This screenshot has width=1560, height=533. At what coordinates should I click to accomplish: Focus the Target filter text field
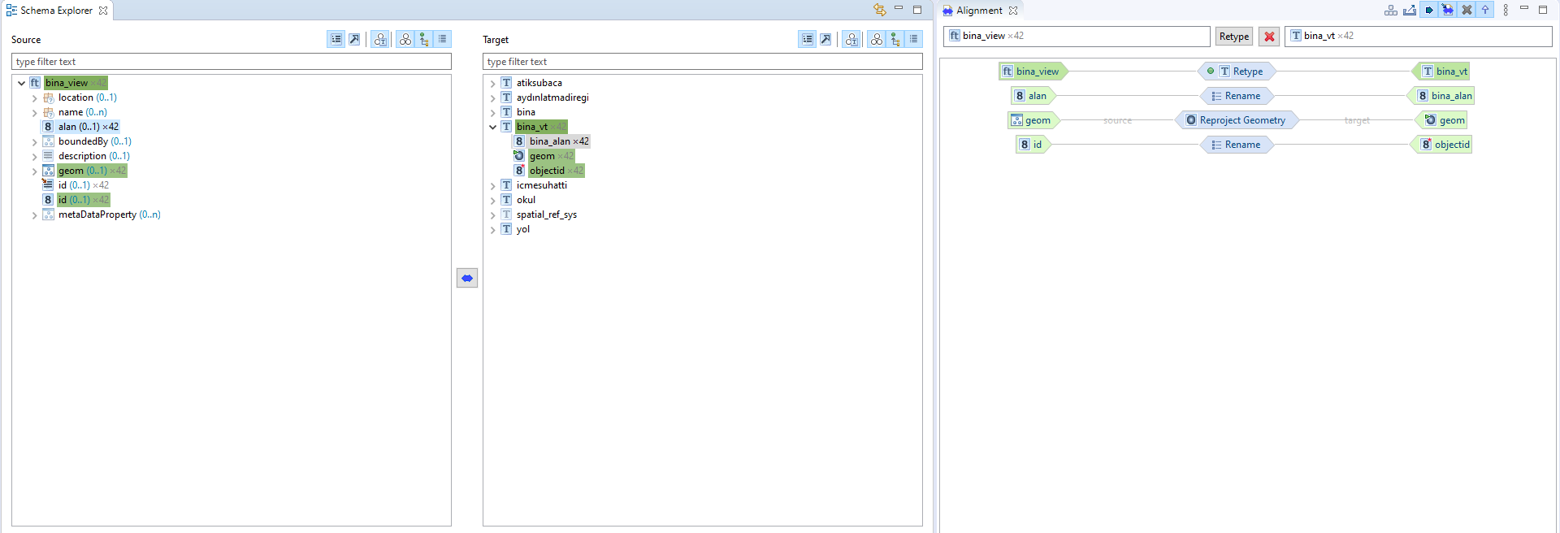pos(703,62)
